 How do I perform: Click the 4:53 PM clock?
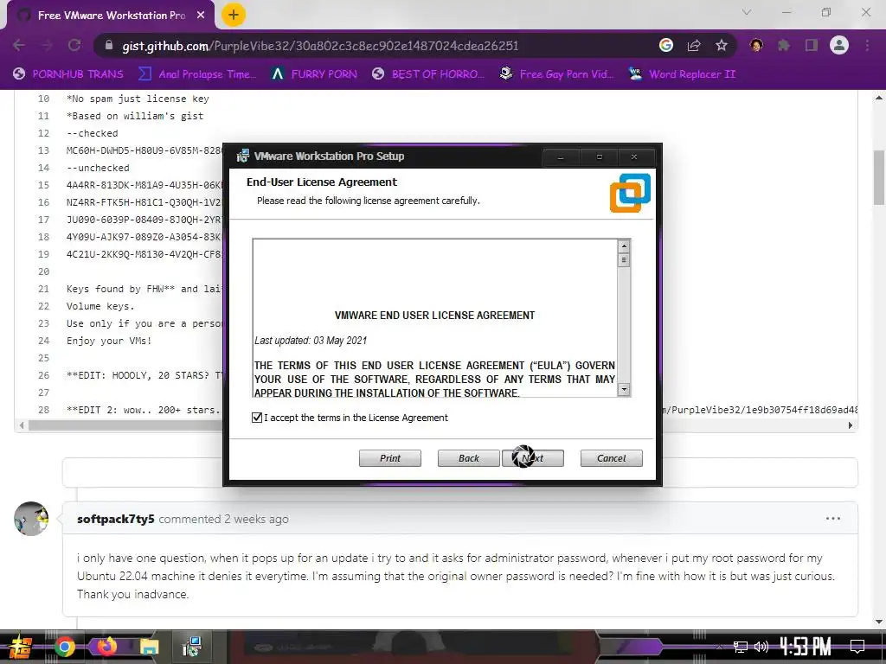click(806, 647)
